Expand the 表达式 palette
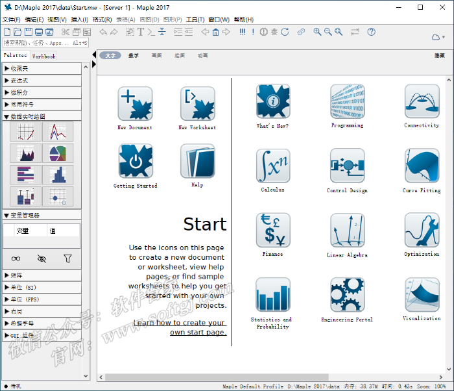This screenshot has width=454, height=391. click(42, 81)
